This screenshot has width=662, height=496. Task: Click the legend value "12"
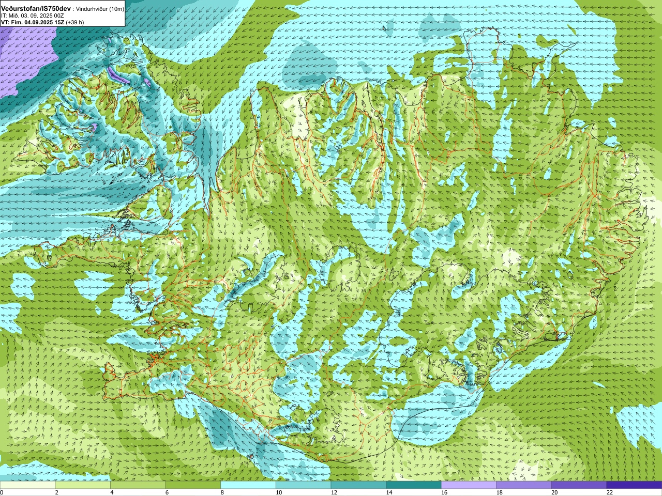(x=334, y=492)
